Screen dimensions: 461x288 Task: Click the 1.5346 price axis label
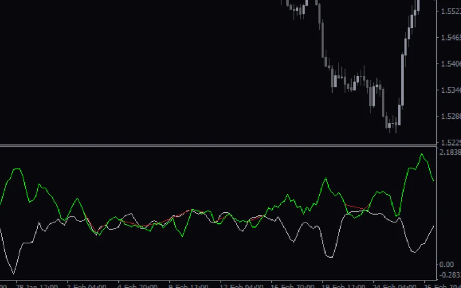(x=451, y=90)
